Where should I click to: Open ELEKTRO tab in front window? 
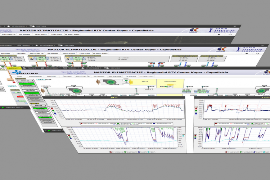[x=51, y=76]
